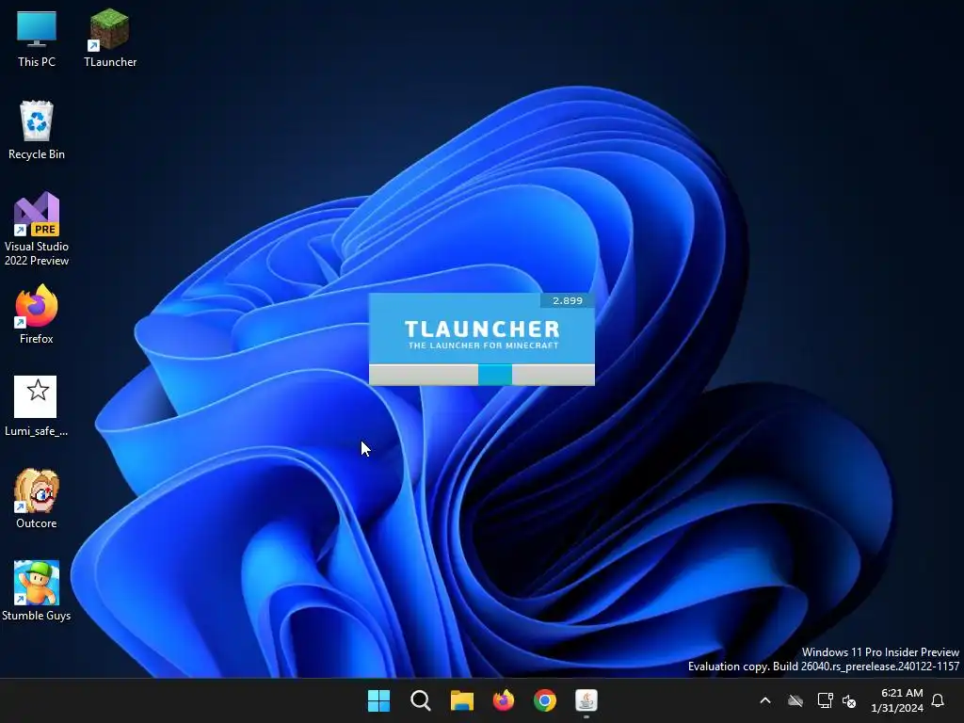Select the Recycle Bin icon

[37, 130]
